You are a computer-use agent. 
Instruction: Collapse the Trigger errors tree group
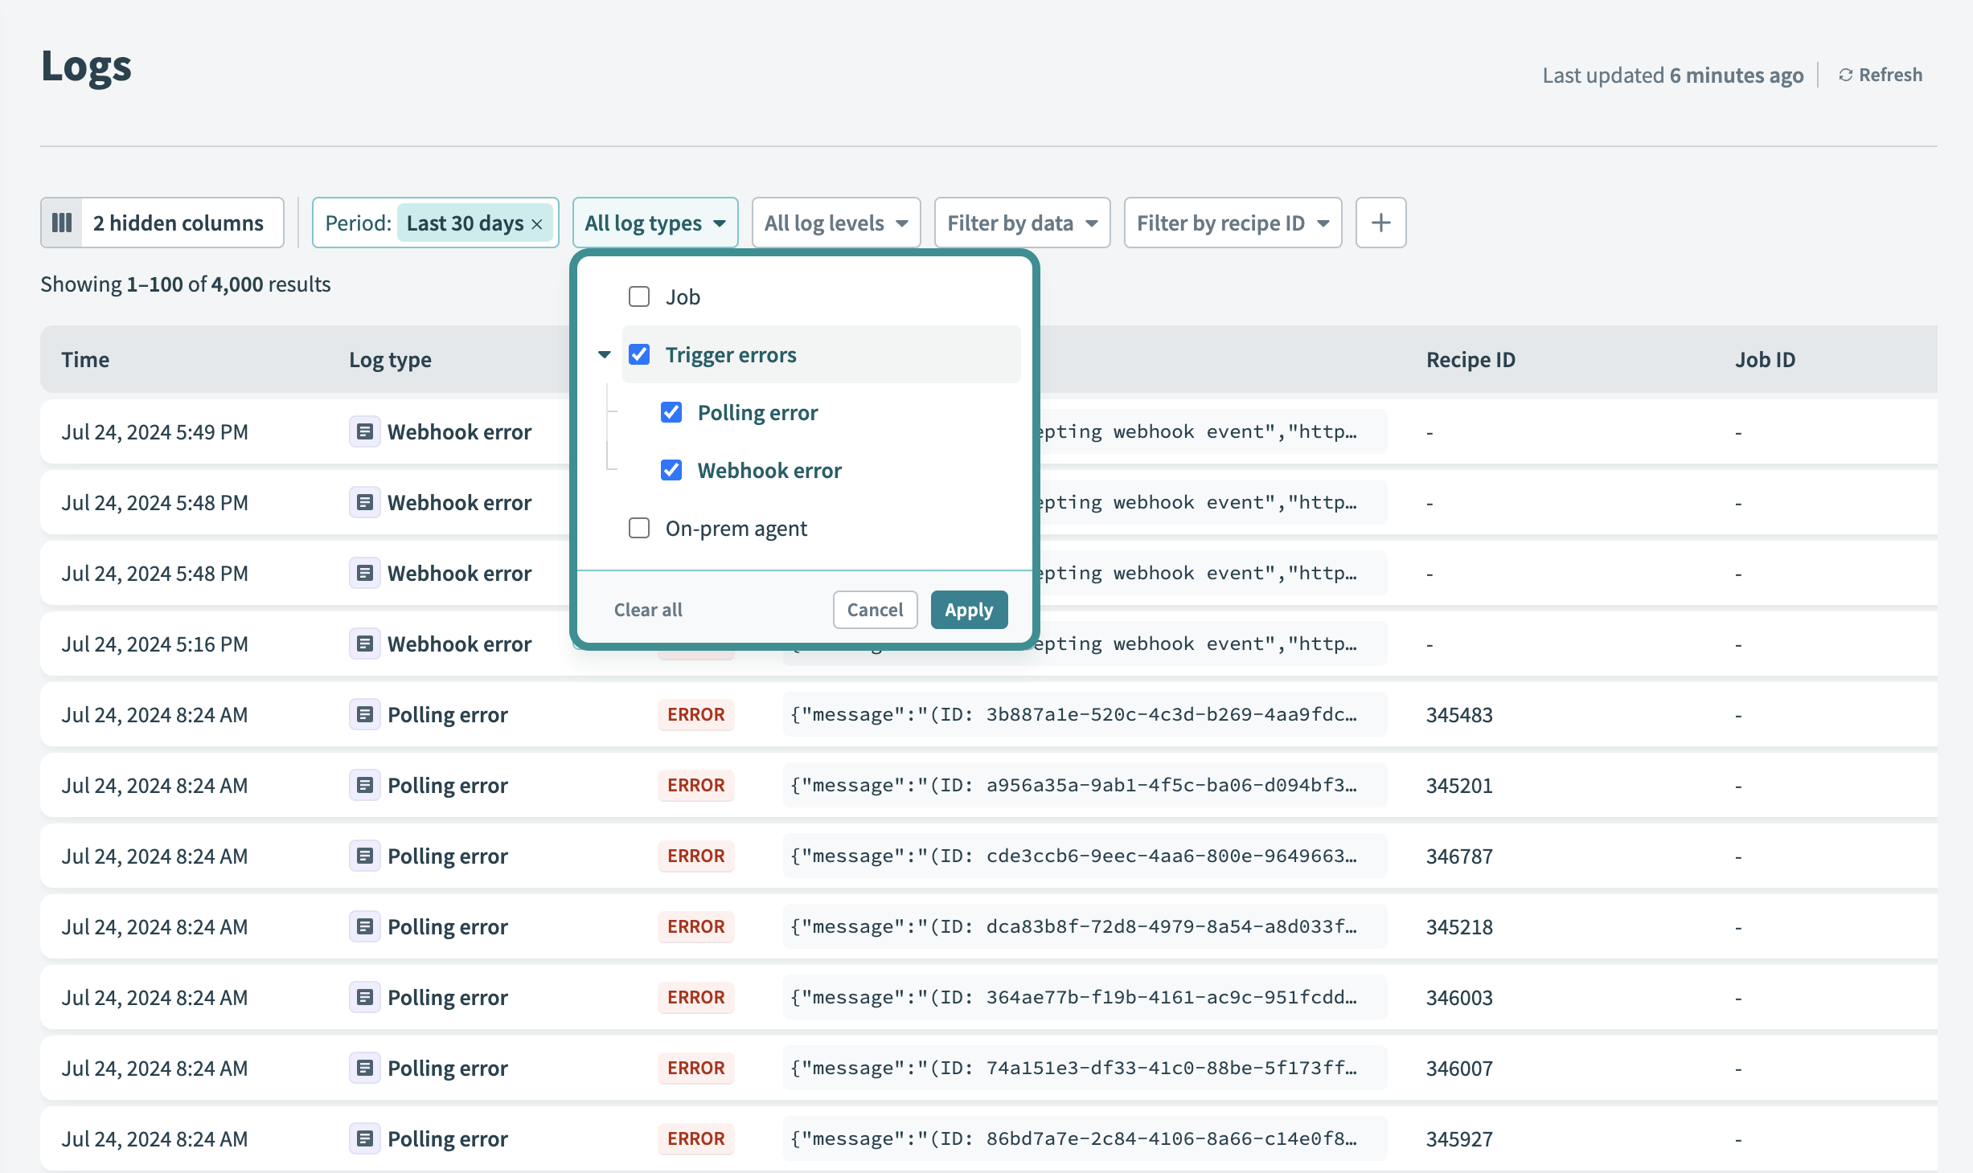[605, 354]
